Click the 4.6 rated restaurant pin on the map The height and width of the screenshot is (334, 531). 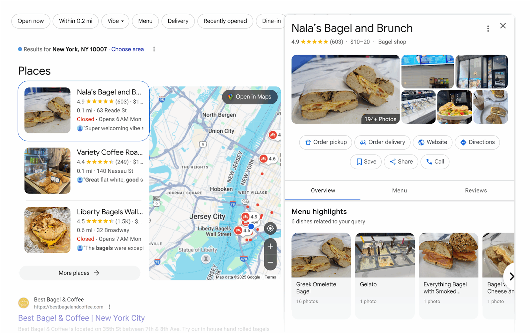point(268,159)
